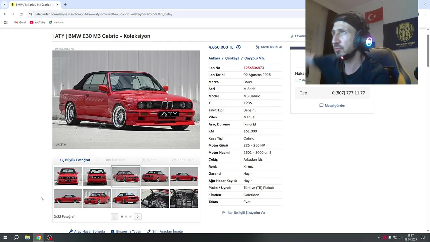The height and width of the screenshot is (242, 430).
Task: Open Gmail bookmark
Action: click(20, 23)
